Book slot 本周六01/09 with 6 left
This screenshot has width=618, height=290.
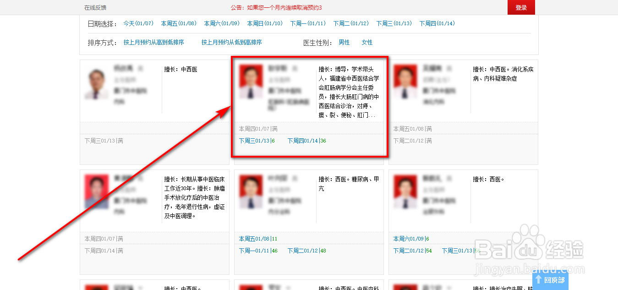411,239
